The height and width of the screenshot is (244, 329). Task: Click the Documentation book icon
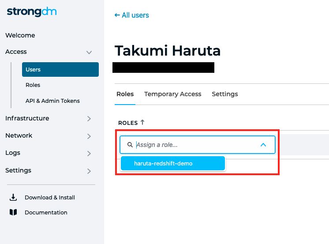(x=13, y=212)
